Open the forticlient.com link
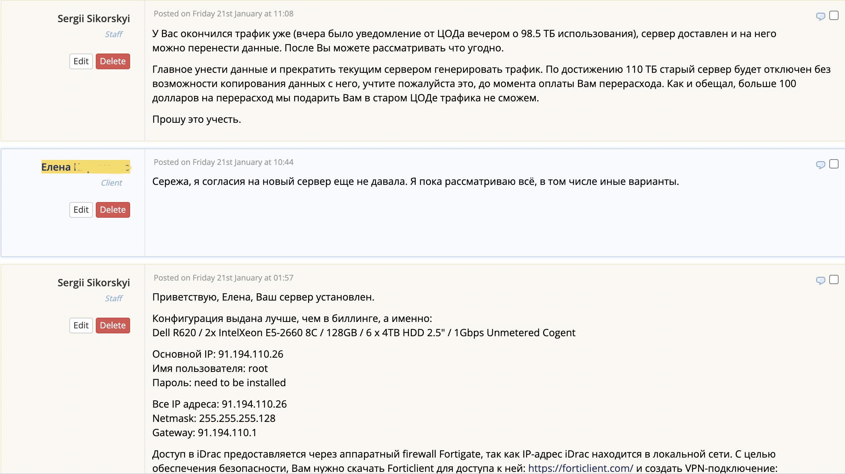 coord(580,468)
